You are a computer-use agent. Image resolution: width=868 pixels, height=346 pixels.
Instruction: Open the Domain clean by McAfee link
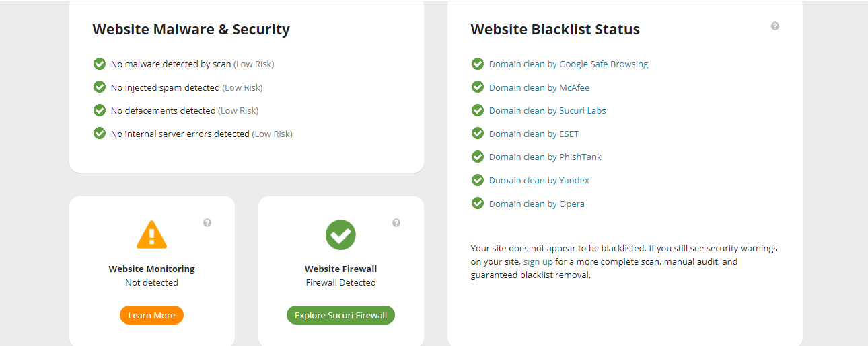click(539, 87)
